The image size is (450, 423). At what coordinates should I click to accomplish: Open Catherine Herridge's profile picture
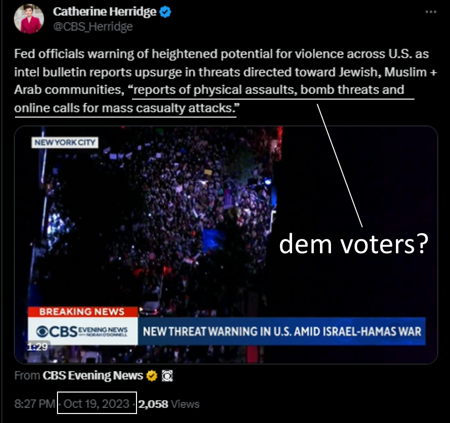(x=29, y=19)
